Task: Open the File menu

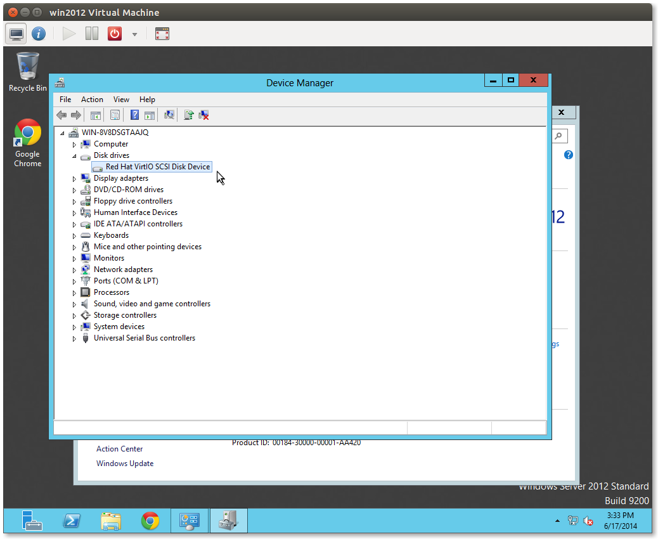Action: click(x=65, y=100)
